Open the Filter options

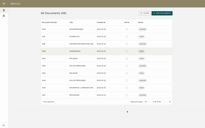145,13
